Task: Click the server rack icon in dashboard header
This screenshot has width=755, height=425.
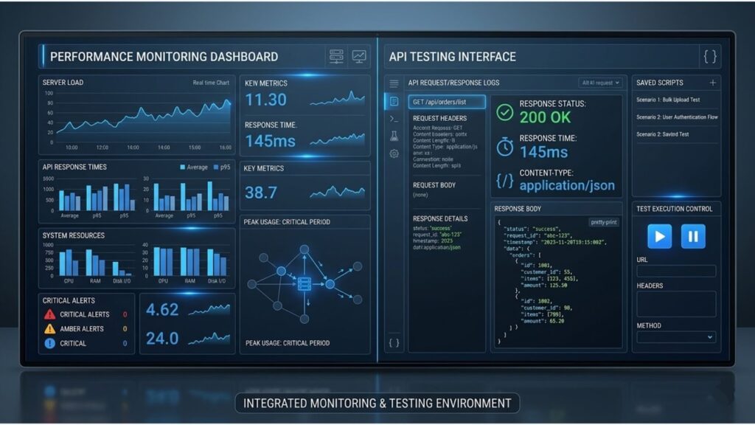Action: [x=336, y=56]
